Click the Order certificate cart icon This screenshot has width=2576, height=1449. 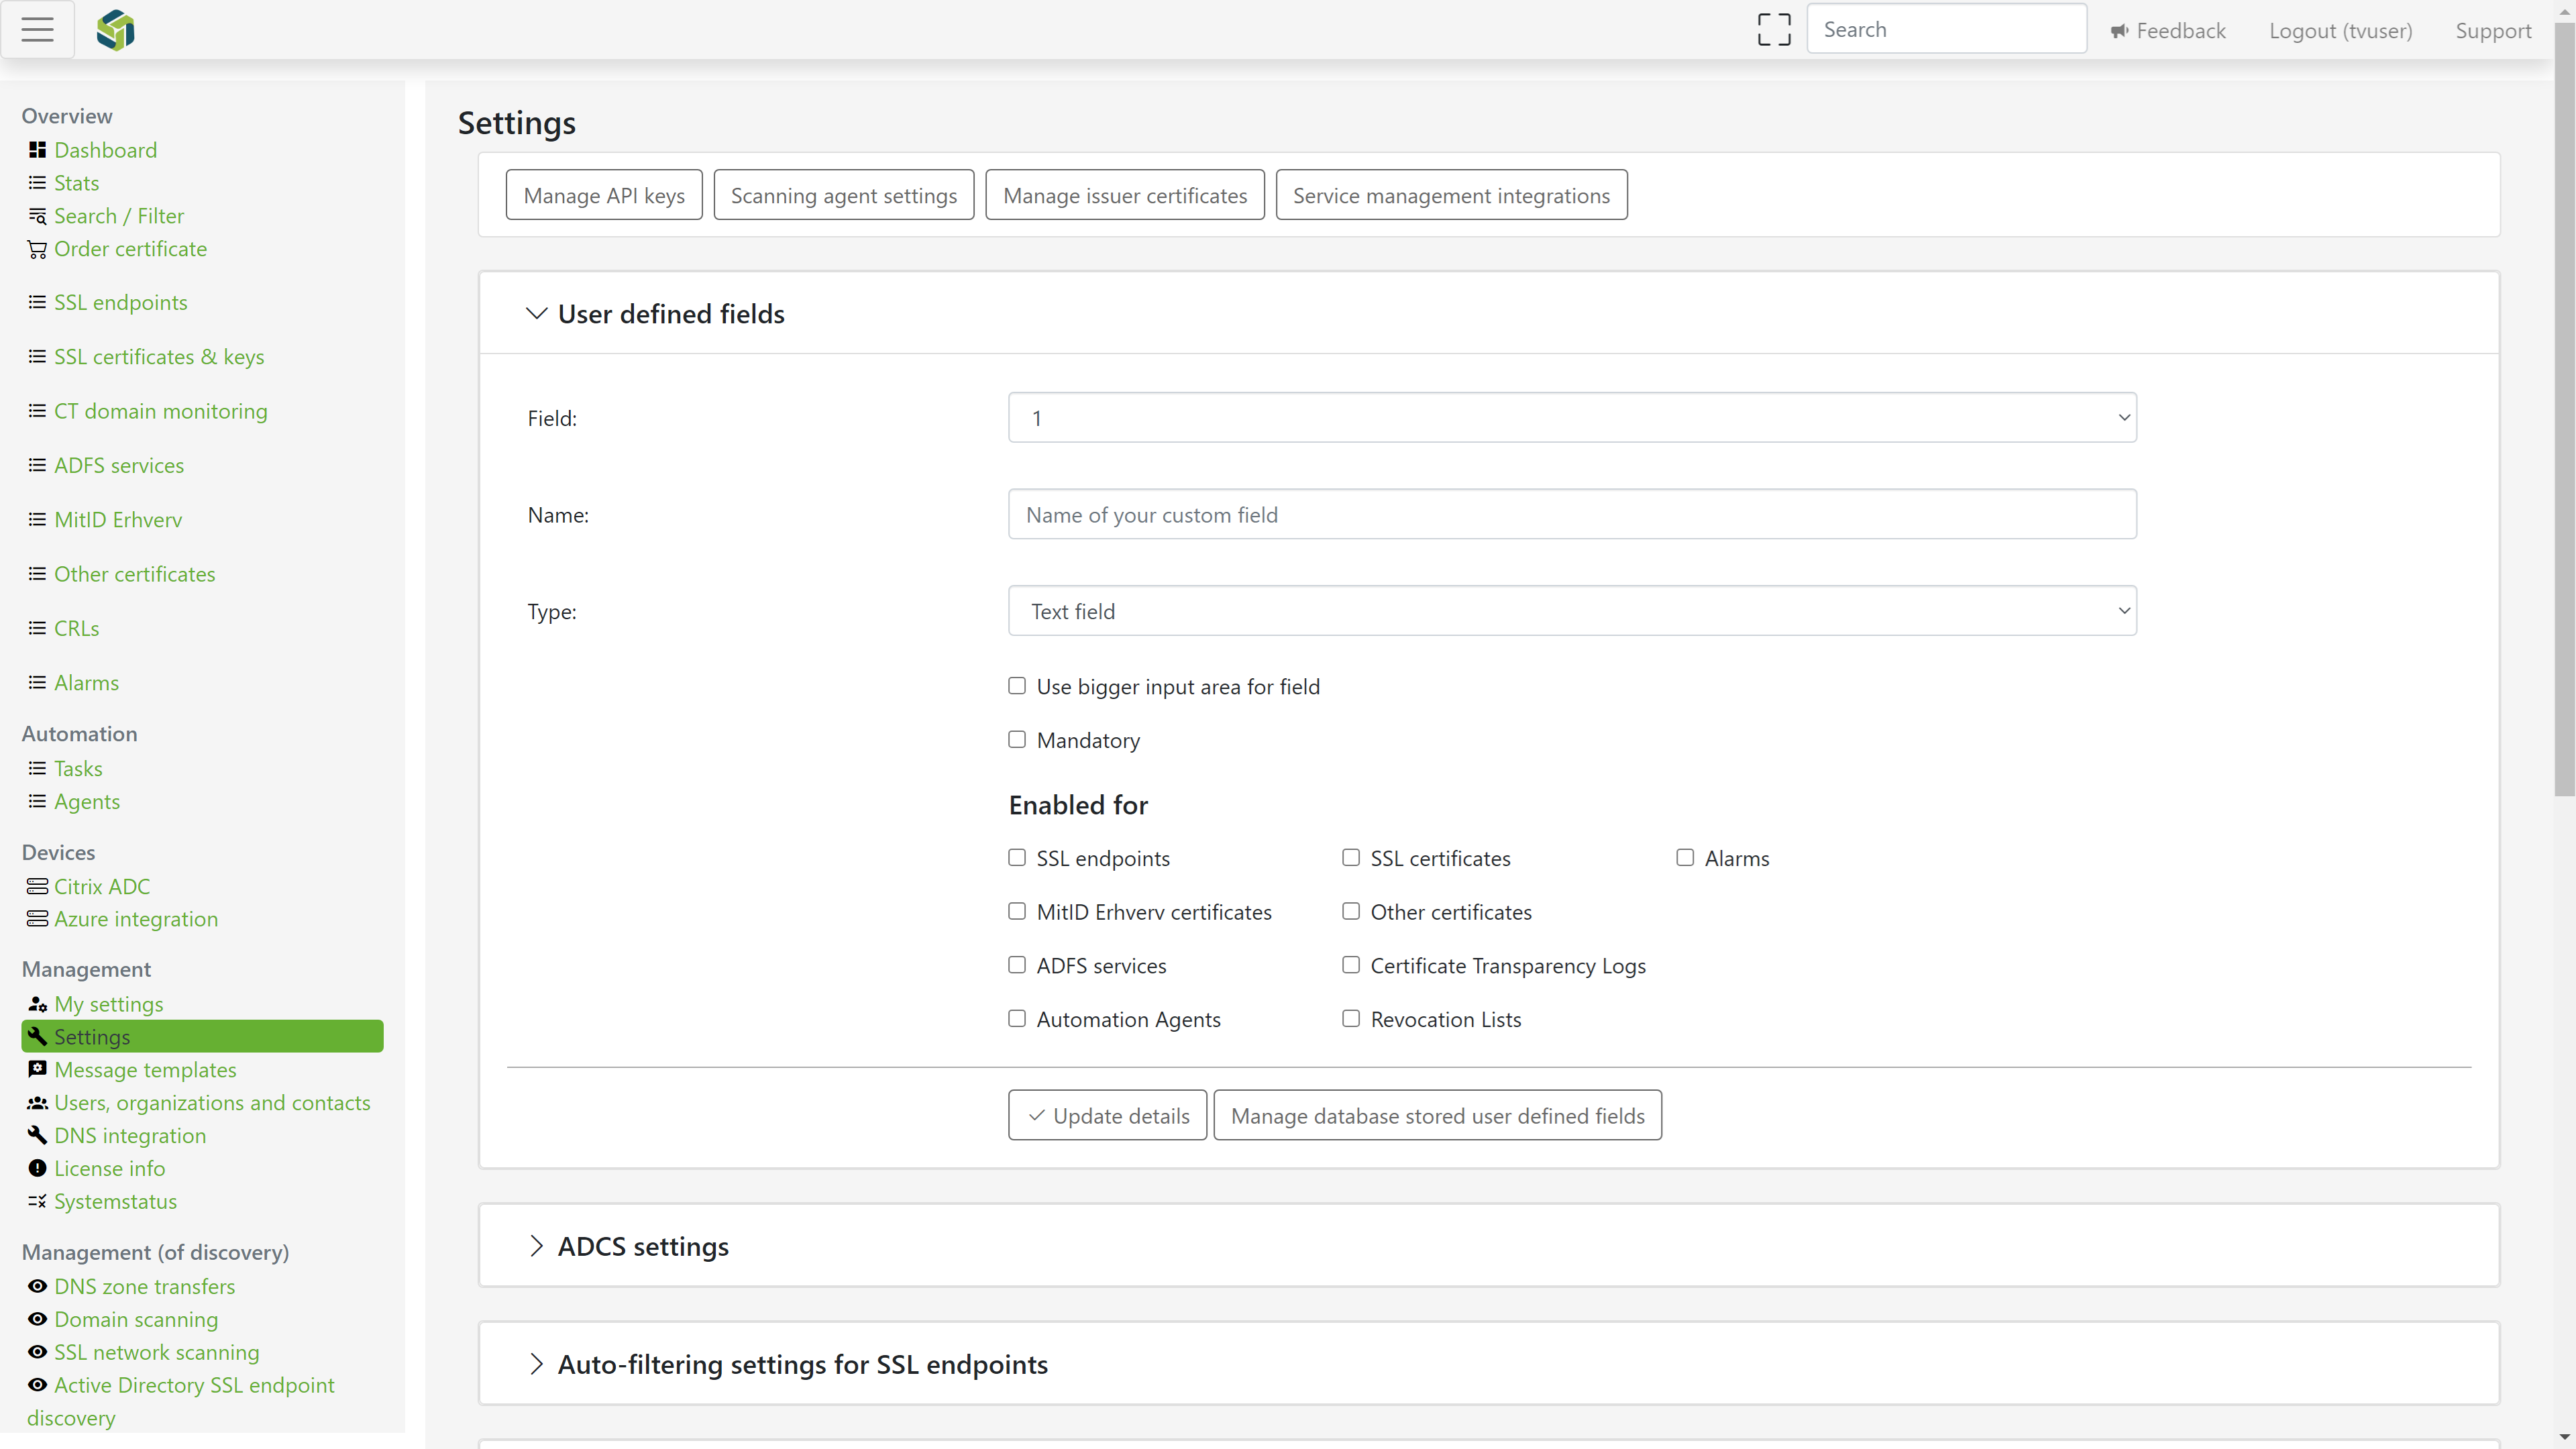click(x=37, y=249)
